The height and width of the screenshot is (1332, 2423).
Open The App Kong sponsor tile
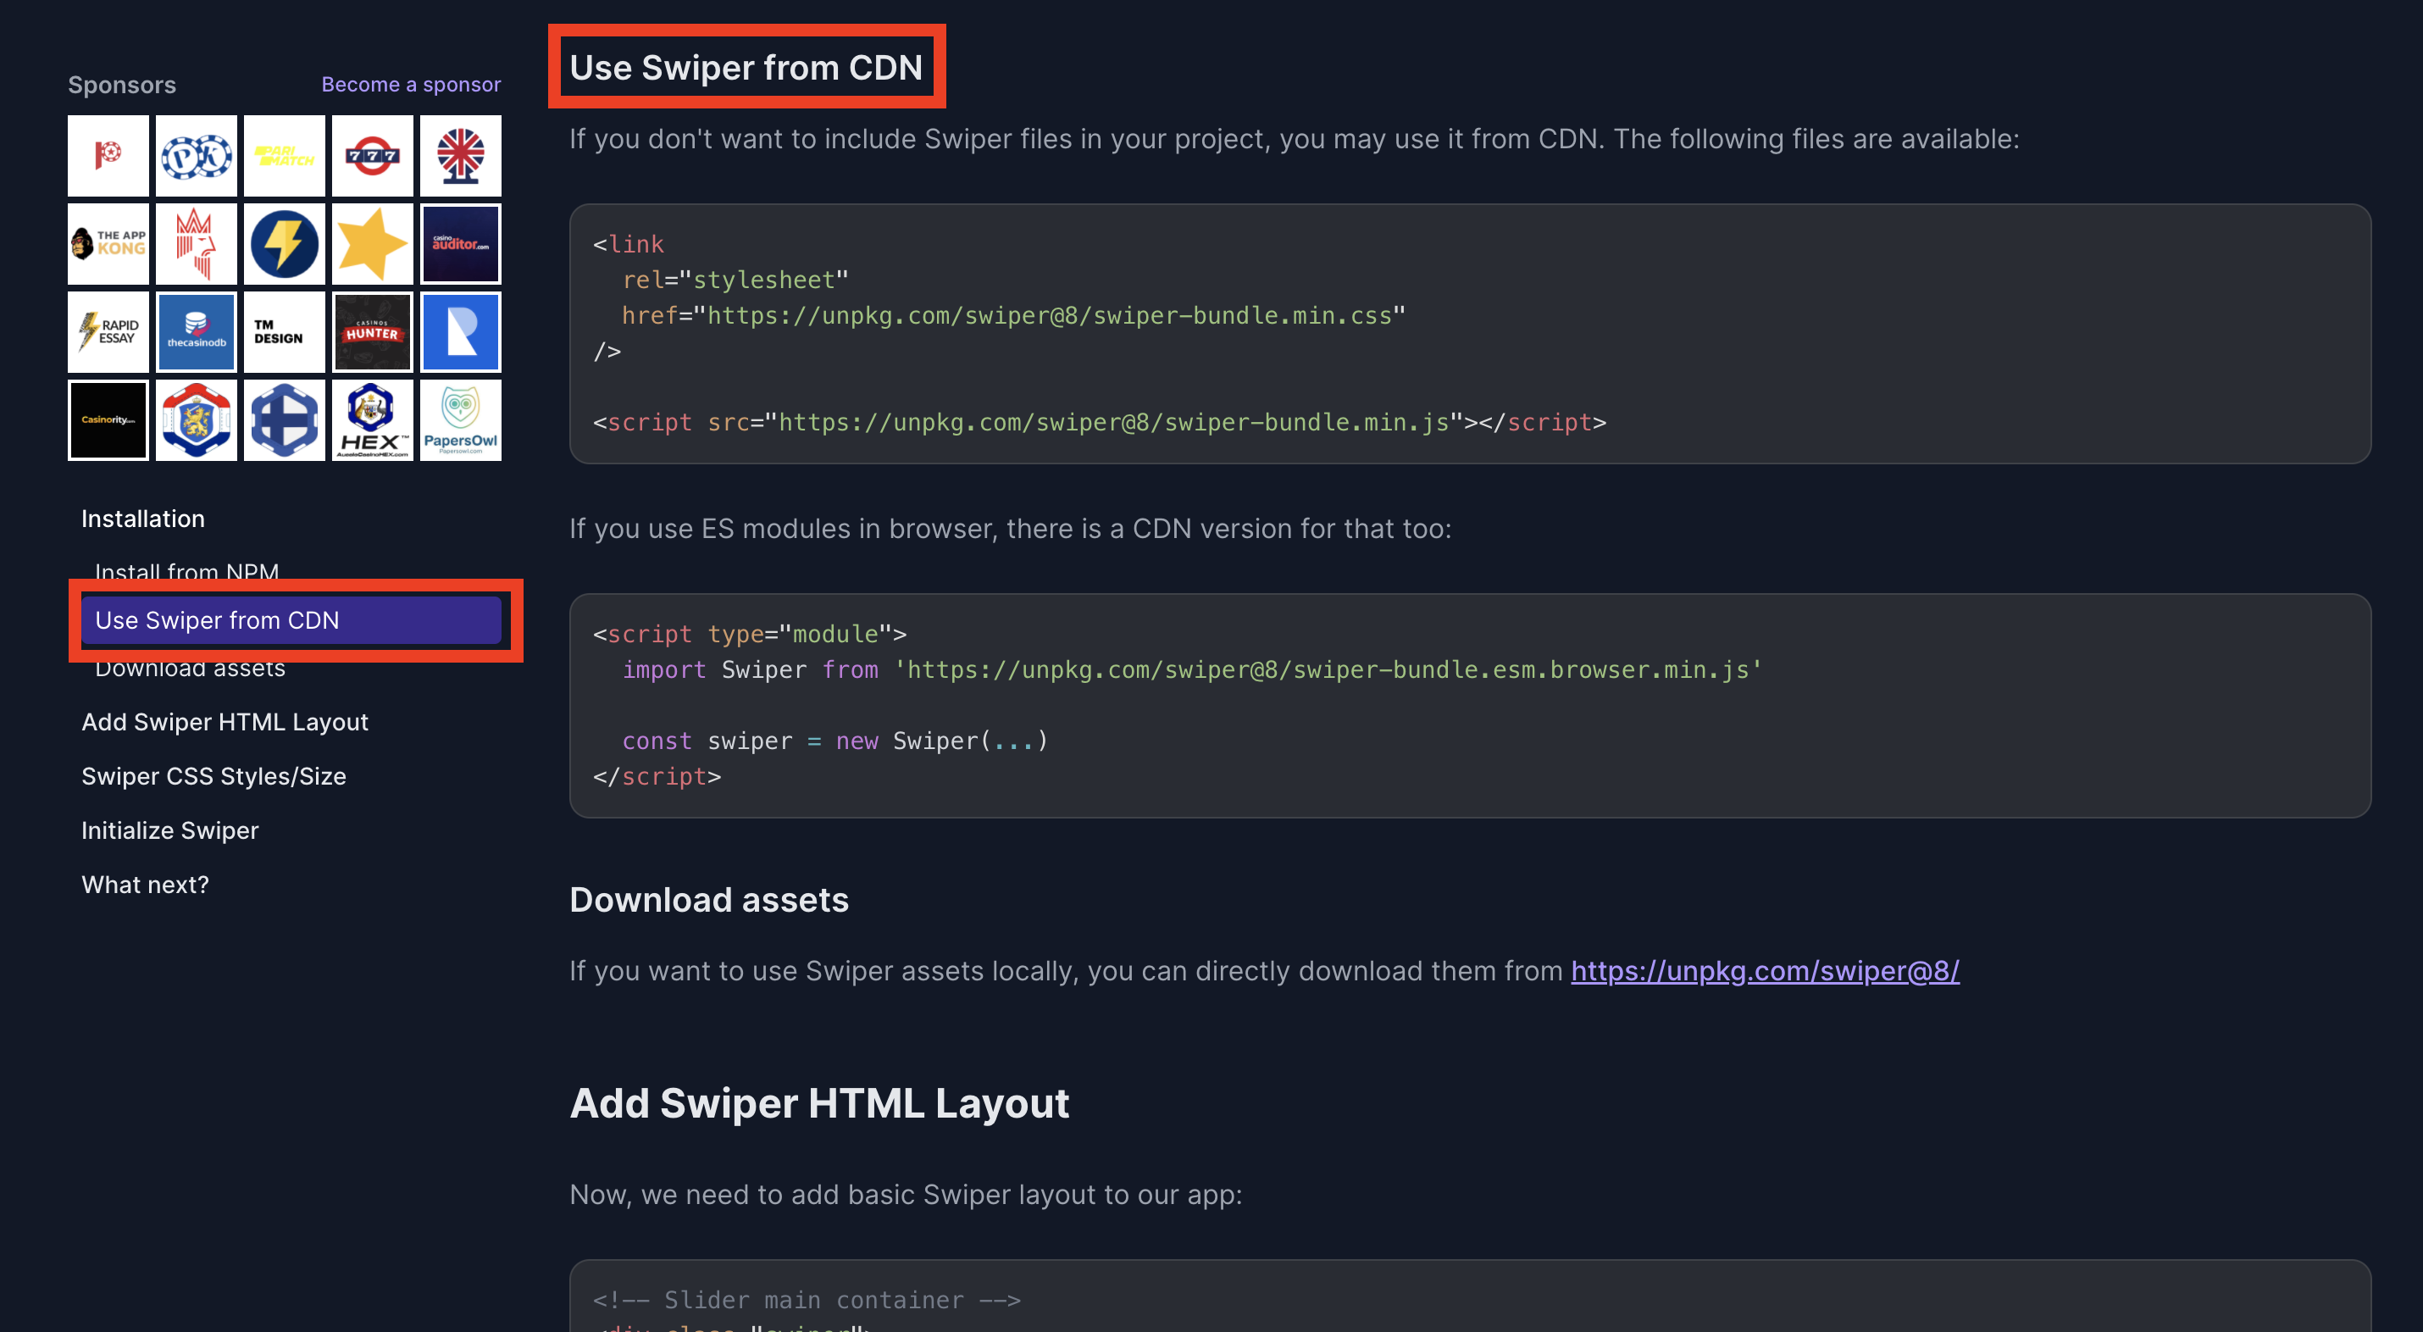pyautogui.click(x=108, y=244)
